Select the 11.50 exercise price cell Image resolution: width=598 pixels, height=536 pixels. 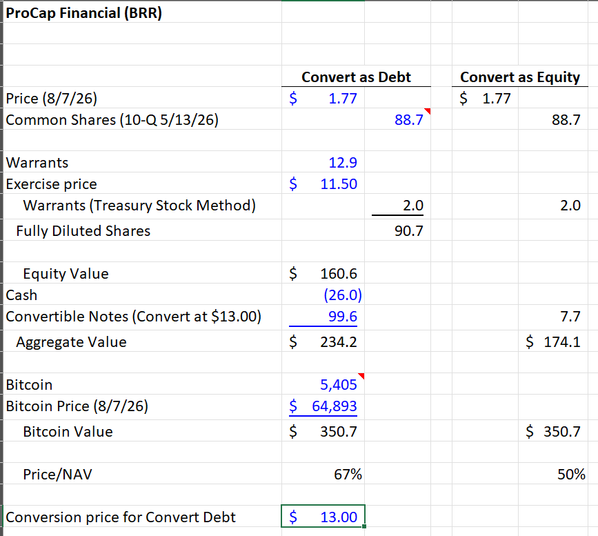tap(323, 184)
